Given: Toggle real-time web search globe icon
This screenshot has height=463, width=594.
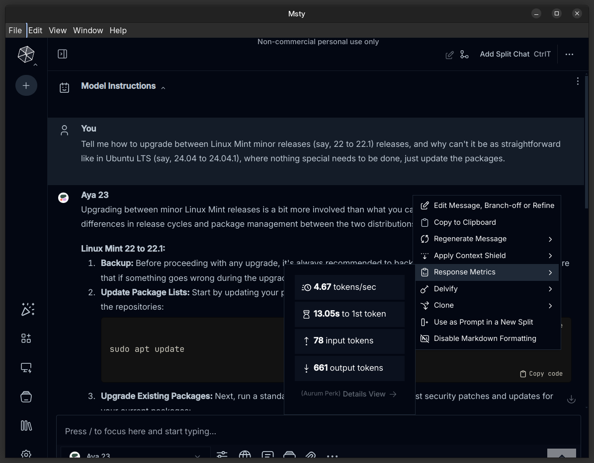Looking at the screenshot, I should click(x=245, y=455).
